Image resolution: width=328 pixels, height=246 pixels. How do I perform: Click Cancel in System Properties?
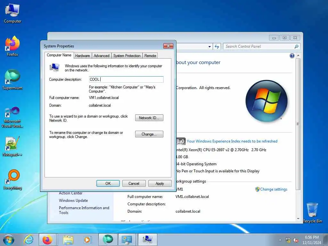134,184
